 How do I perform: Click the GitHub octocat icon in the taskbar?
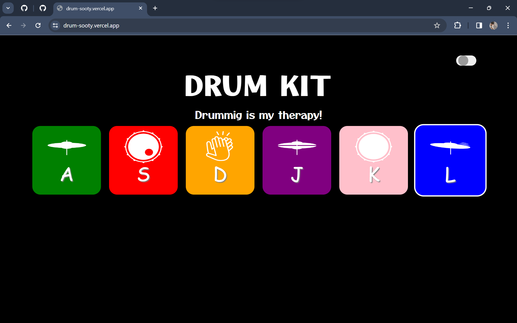point(24,8)
